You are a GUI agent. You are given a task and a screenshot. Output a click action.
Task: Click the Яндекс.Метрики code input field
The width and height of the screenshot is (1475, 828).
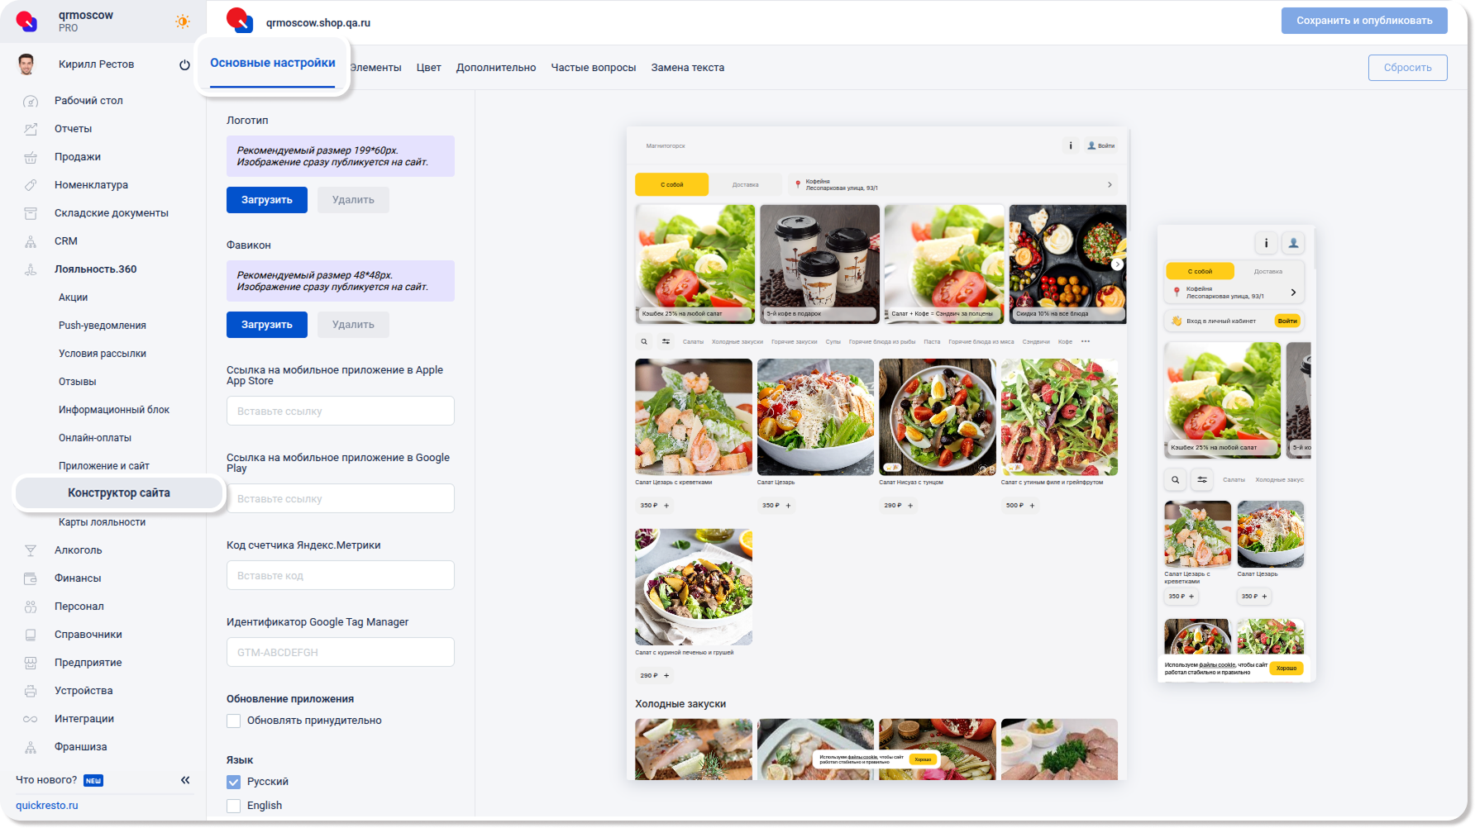(x=340, y=575)
